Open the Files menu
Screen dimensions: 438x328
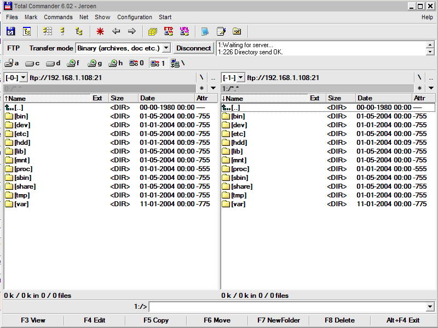(12, 17)
